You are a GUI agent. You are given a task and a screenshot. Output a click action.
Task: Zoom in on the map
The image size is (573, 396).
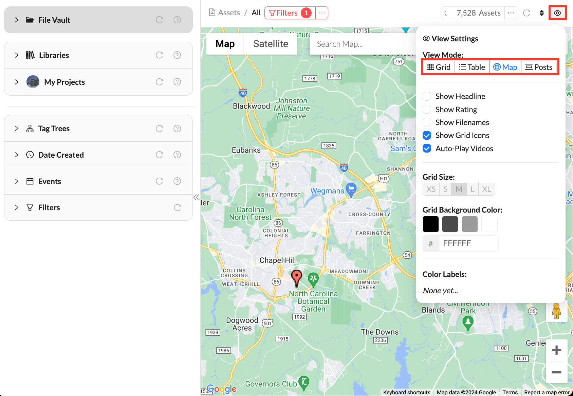click(556, 350)
